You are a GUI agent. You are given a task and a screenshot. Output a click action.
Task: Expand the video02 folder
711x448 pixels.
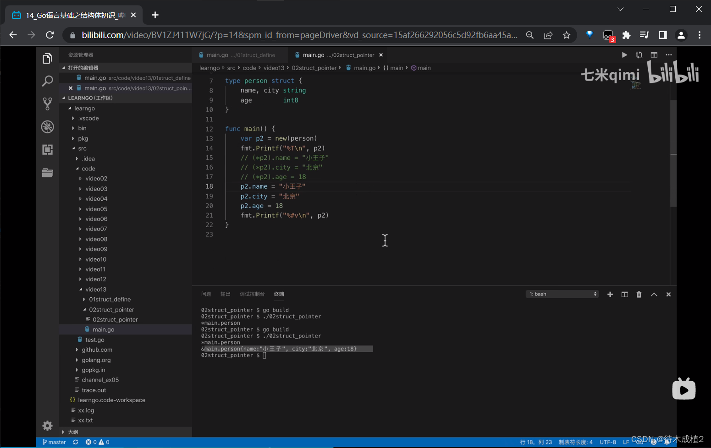coord(96,179)
